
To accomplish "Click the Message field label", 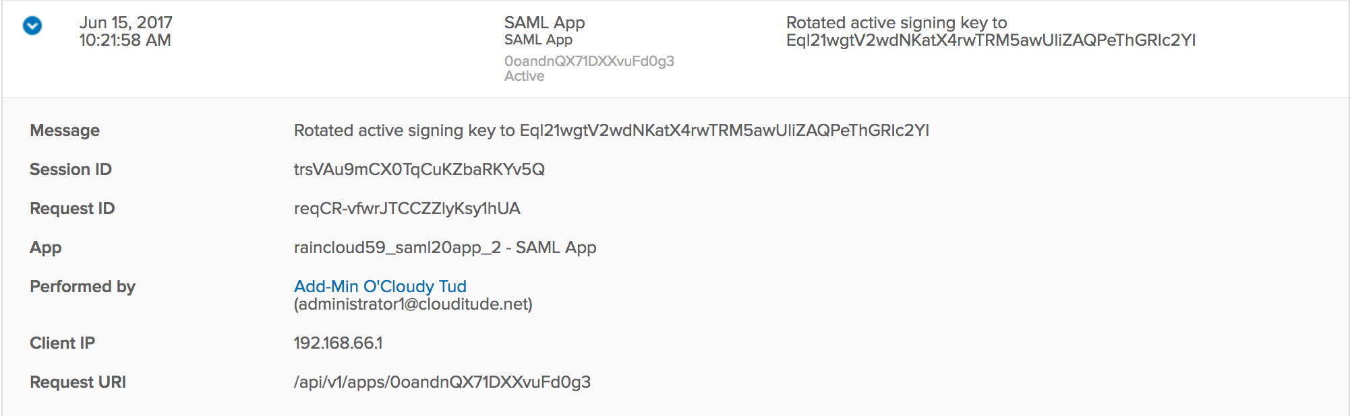I will (65, 131).
